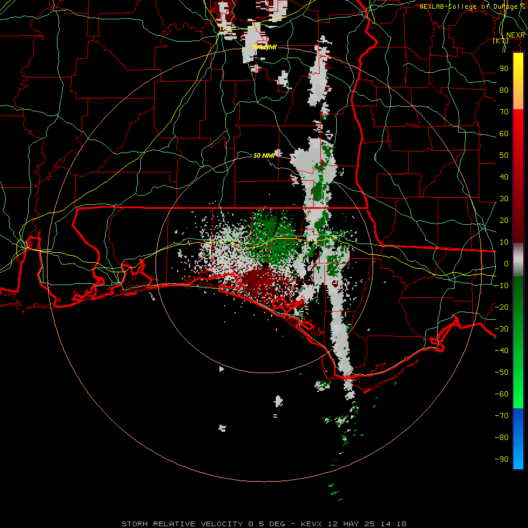Click the -80 value on velocity scale
This screenshot has width=528, height=528.
(502, 438)
